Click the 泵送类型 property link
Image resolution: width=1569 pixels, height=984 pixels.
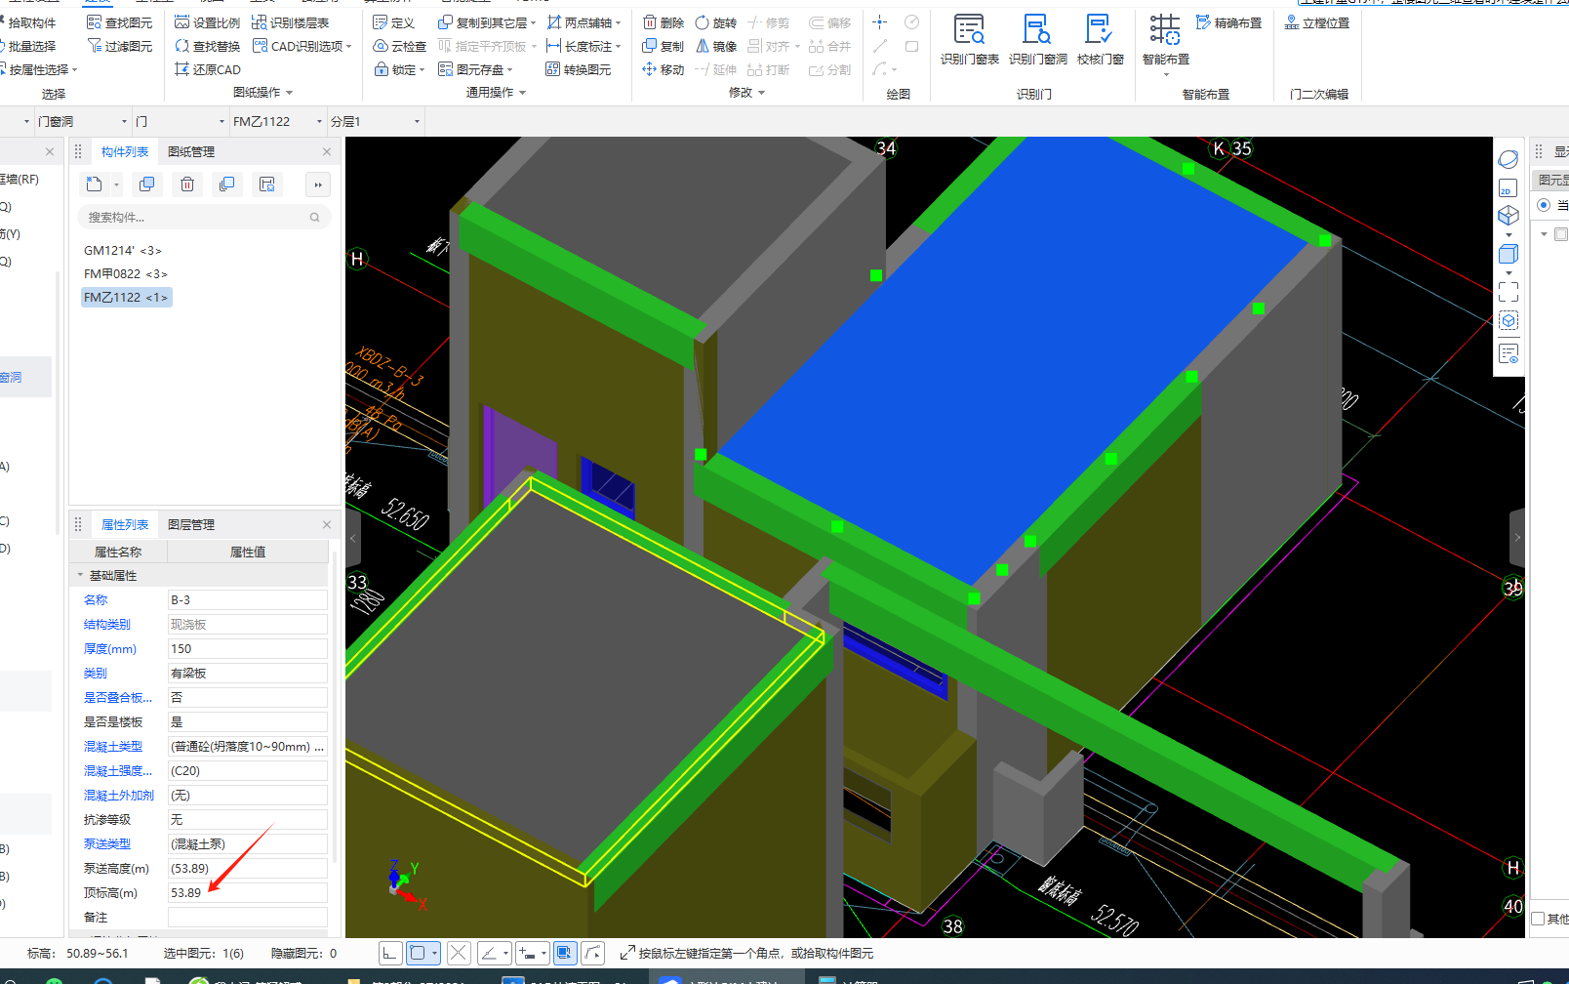tap(107, 843)
